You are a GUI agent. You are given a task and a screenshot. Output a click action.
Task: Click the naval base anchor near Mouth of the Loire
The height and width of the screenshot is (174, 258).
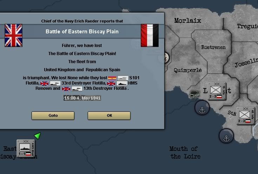pyautogui.click(x=226, y=136)
